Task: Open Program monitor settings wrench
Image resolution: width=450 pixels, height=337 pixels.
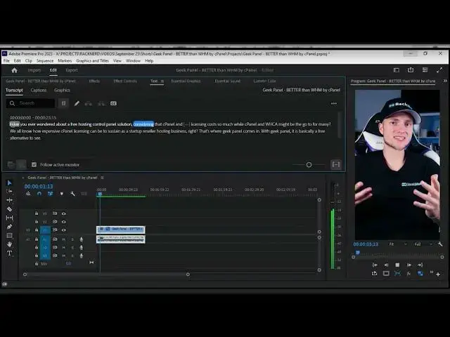Action: click(x=440, y=244)
